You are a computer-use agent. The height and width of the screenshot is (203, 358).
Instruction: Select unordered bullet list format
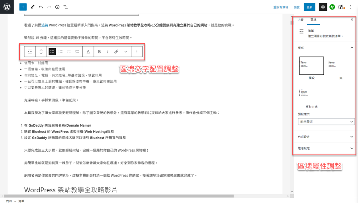(52, 52)
